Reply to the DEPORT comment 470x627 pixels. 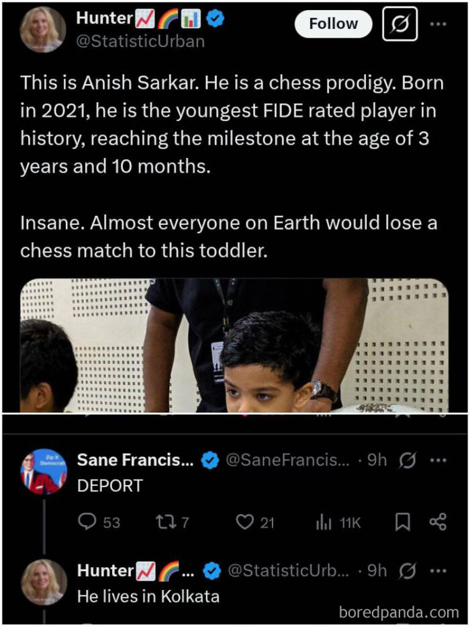(x=88, y=522)
